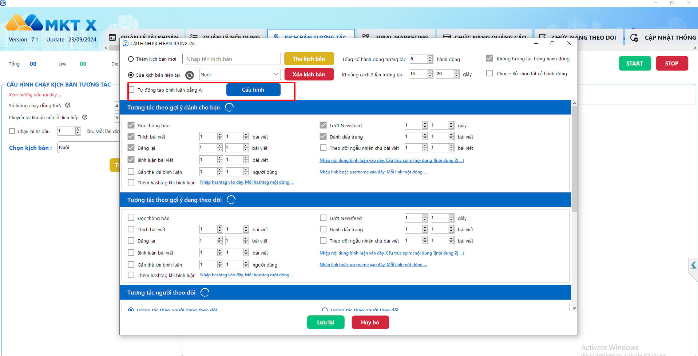Click loading icon beside Tương tác theo gợi ý dành cho bạn
This screenshot has width=698, height=356.
(229, 107)
